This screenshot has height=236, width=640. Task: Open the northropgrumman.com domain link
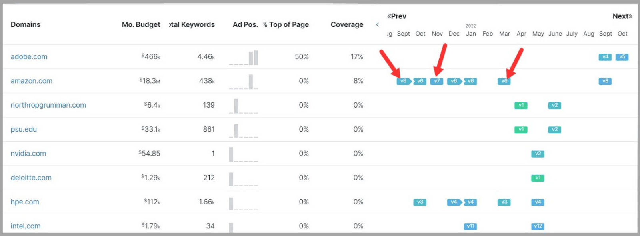click(x=48, y=105)
